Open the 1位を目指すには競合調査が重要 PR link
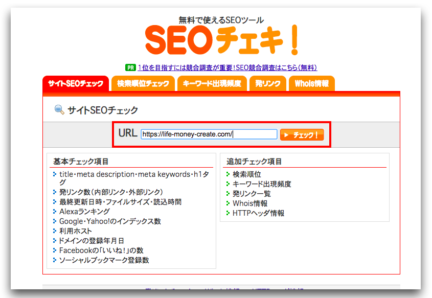The image size is (432, 298). 228,67
